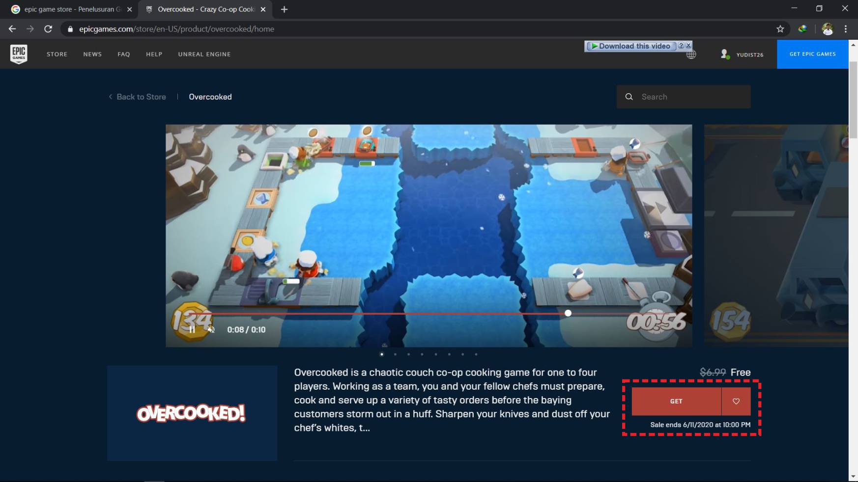The width and height of the screenshot is (858, 482).
Task: Click the Chrome profile avatar
Action: tap(828, 29)
